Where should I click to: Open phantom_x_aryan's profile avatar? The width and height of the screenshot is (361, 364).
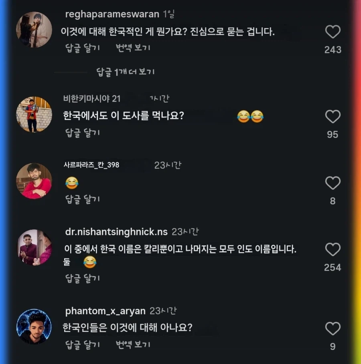click(34, 326)
